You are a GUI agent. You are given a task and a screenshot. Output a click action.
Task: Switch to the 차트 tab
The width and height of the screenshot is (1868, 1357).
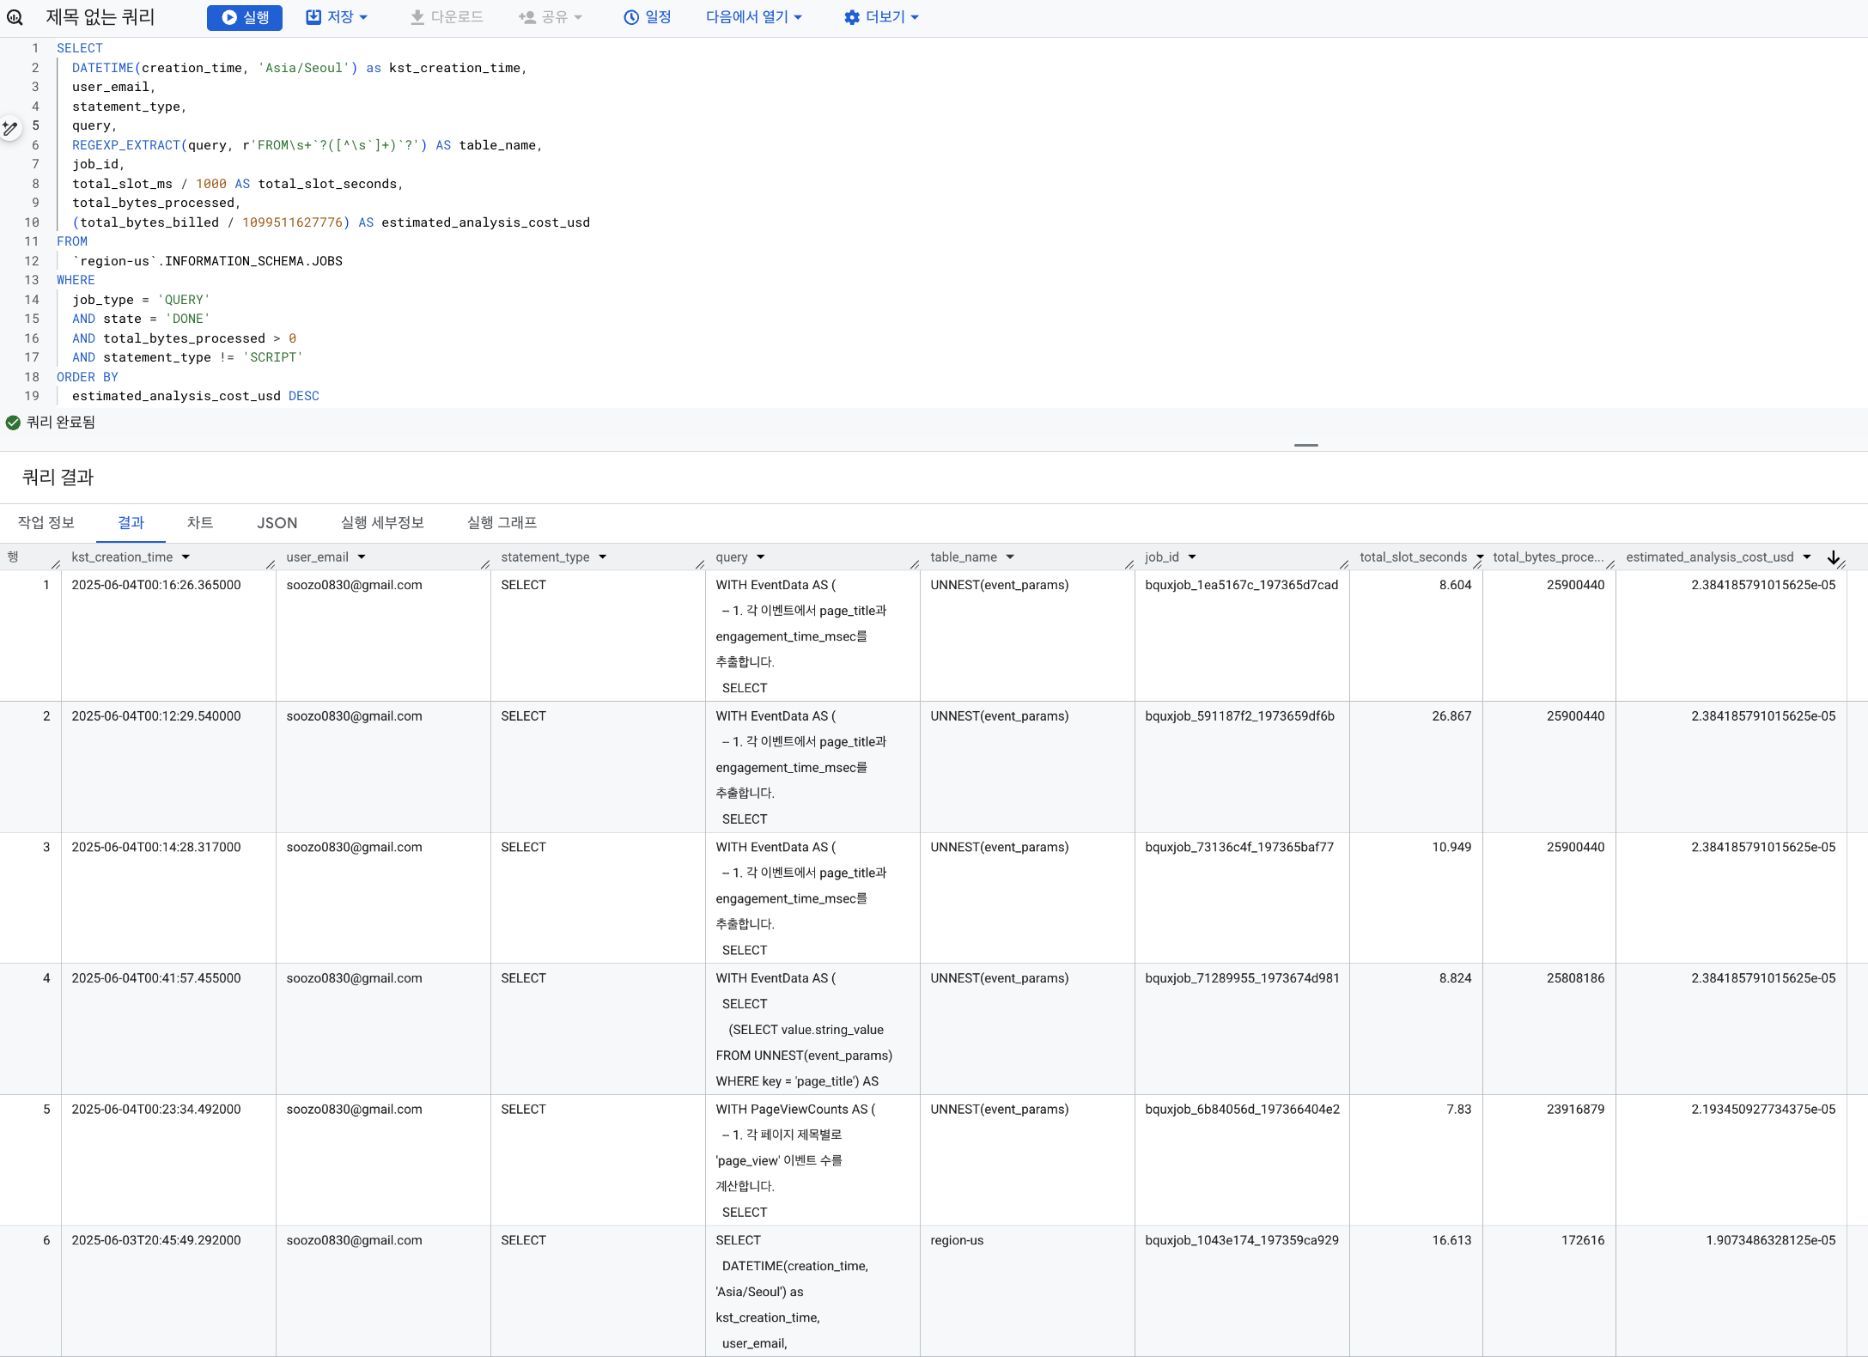[200, 522]
